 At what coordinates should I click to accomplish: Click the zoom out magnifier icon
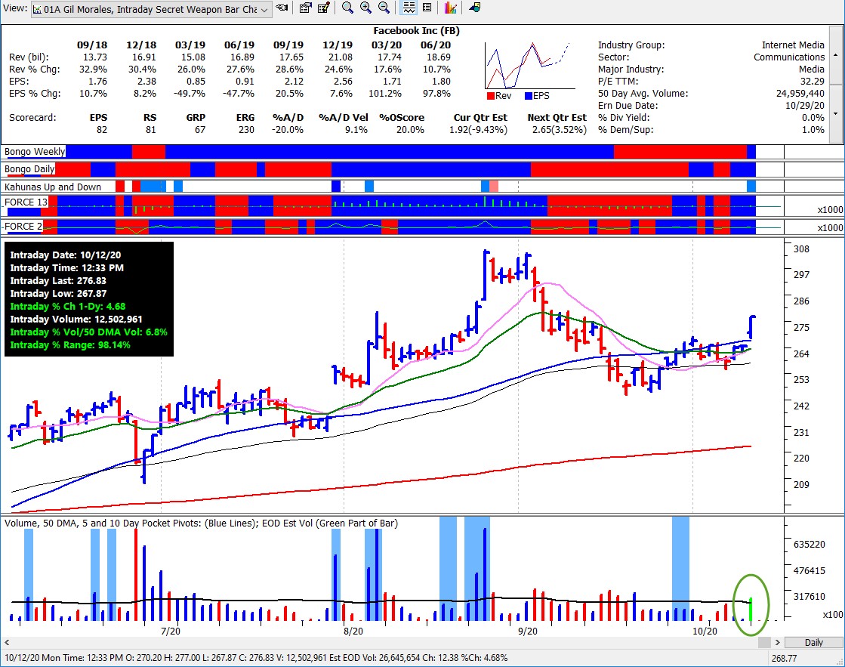click(x=384, y=8)
